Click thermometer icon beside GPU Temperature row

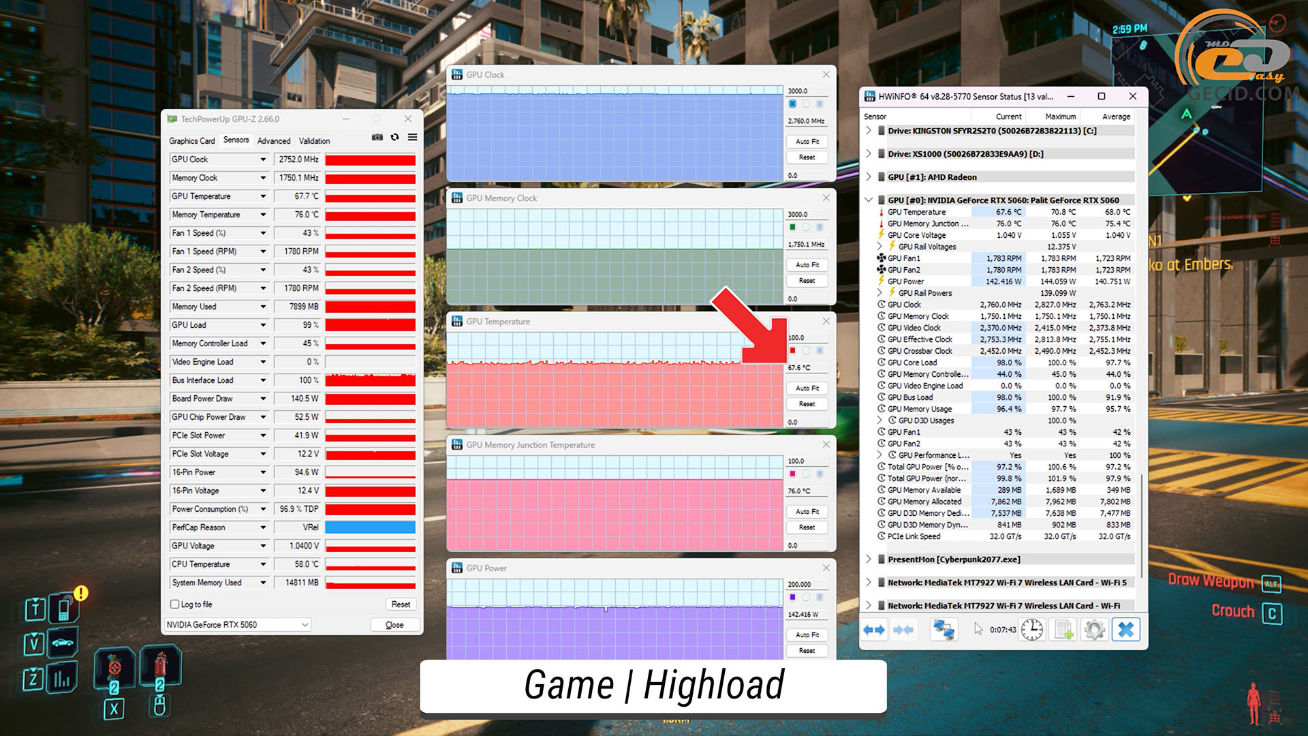(881, 212)
